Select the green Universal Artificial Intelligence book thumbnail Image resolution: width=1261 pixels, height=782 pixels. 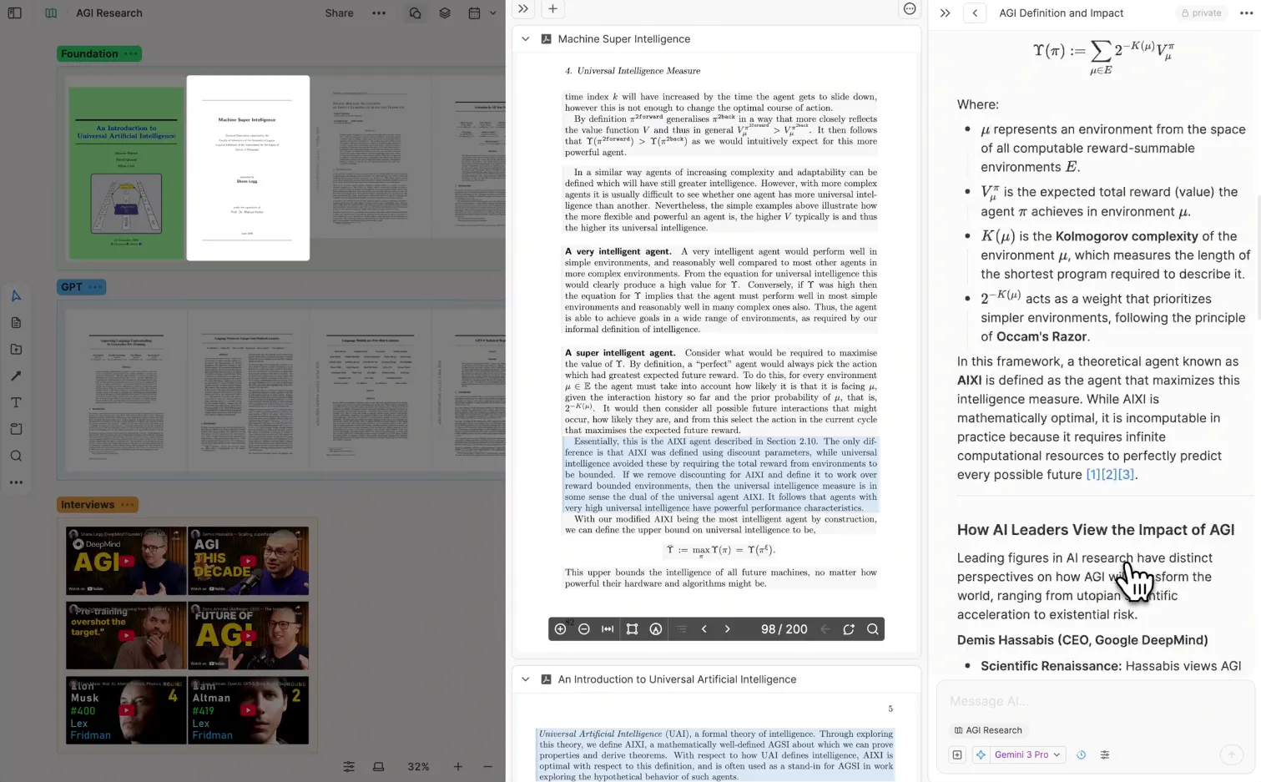point(127,173)
